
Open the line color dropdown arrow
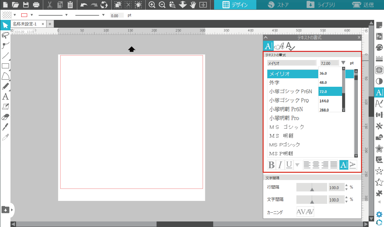pos(32,15)
